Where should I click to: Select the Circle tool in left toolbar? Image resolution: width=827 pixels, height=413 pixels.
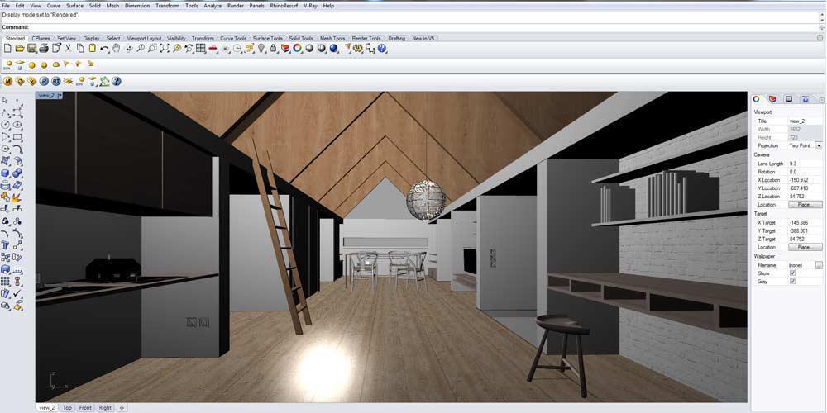click(5, 125)
